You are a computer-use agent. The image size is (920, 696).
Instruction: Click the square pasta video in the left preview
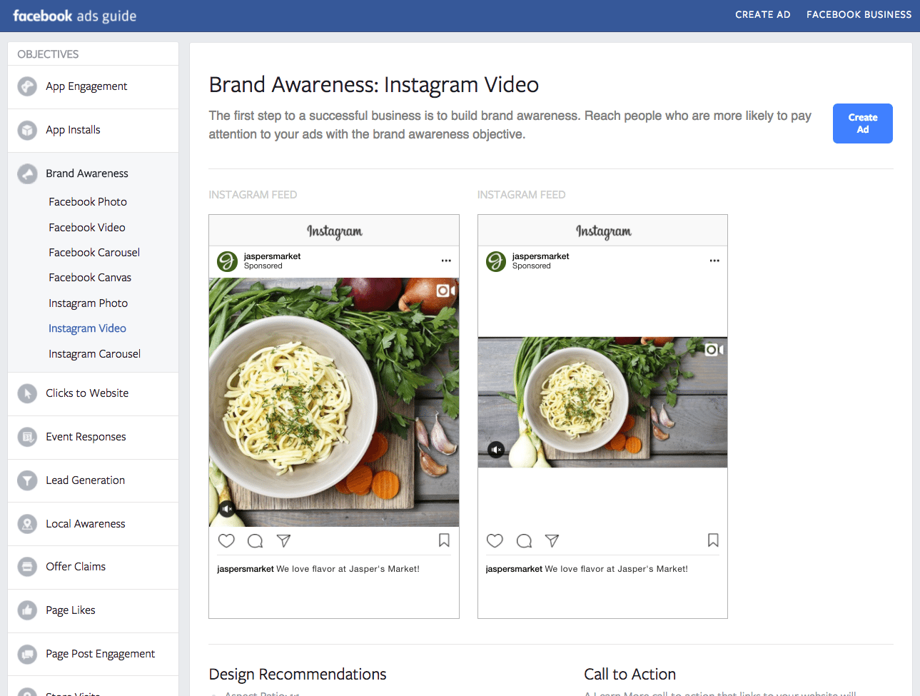tap(334, 402)
